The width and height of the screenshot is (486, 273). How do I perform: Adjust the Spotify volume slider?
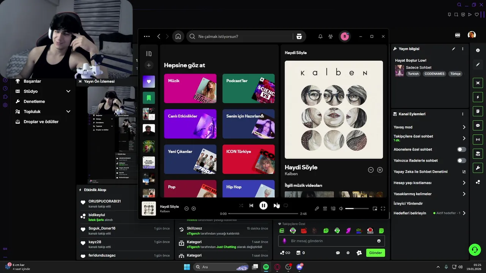pos(357,209)
